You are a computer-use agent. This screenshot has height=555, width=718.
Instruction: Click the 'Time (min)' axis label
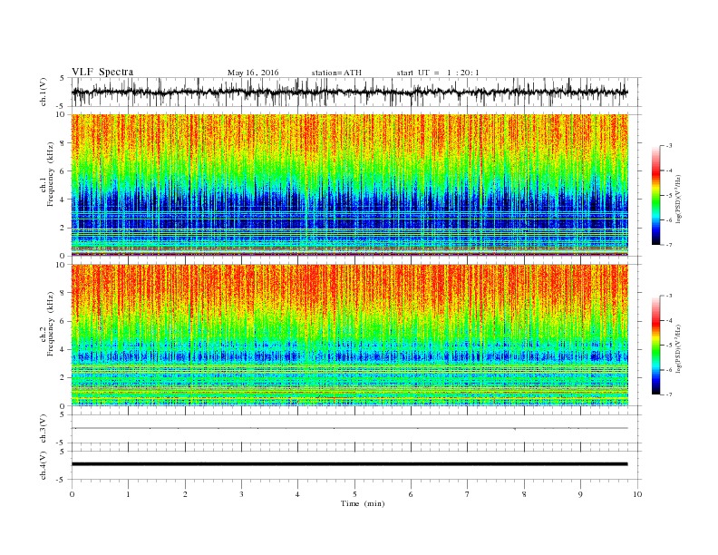pos(363,503)
